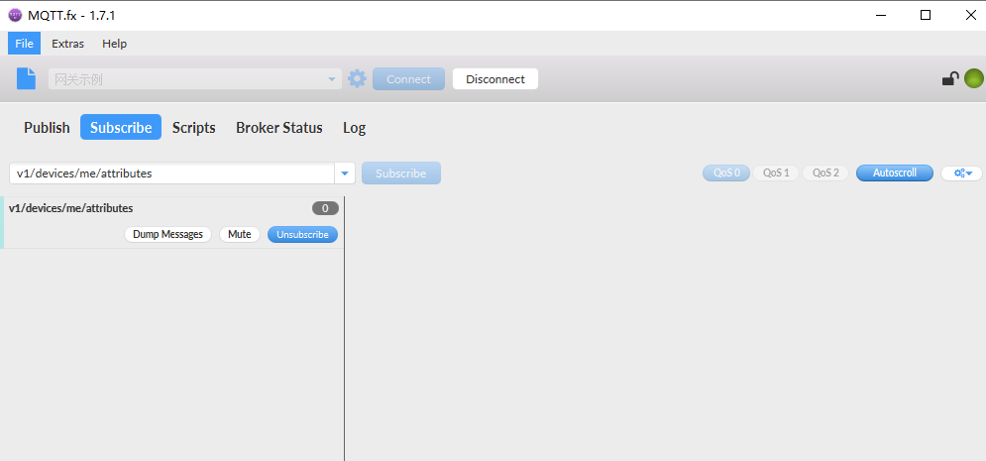Click the Disconnect button

click(495, 79)
